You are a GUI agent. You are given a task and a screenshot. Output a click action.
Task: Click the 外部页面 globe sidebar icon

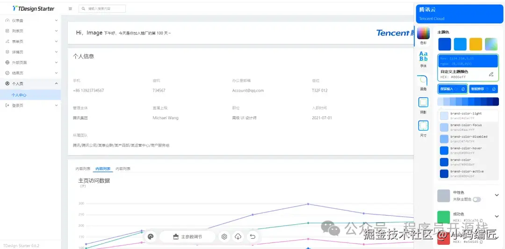7,63
